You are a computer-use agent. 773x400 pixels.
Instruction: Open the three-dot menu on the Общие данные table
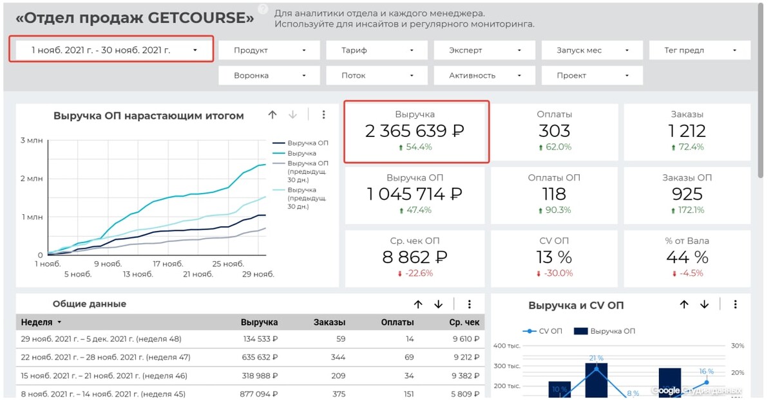(x=470, y=304)
